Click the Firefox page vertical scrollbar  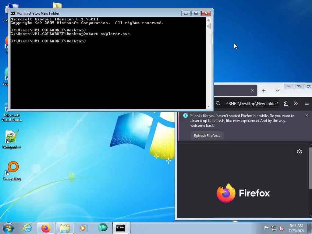click(x=310, y=168)
